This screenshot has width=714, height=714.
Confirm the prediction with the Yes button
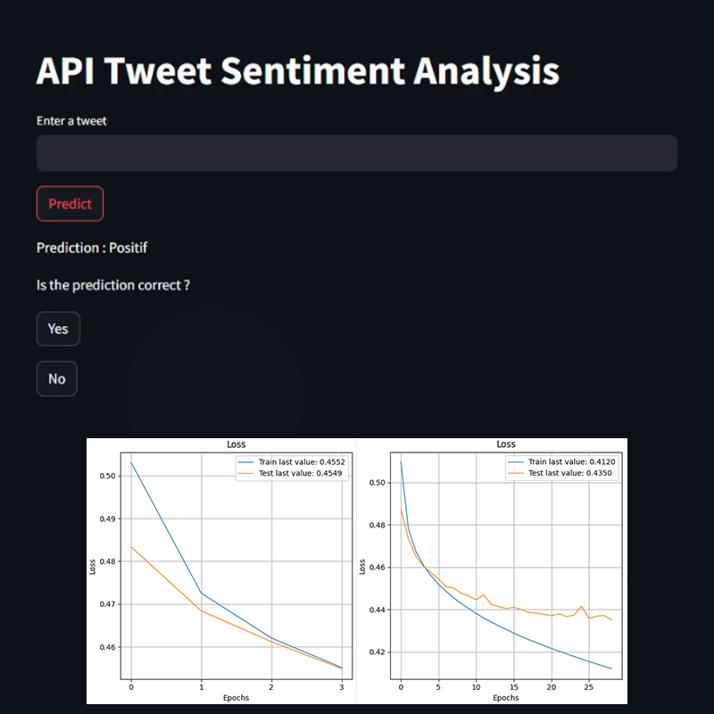58,328
